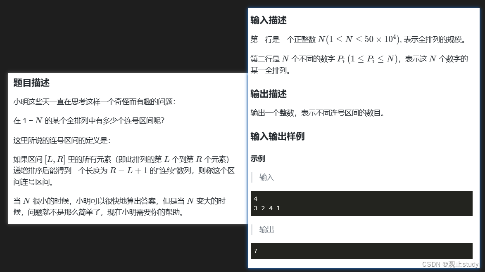
Task: Click the line 输出一个整数，表示不同连号区间的数目
Action: tap(318, 113)
